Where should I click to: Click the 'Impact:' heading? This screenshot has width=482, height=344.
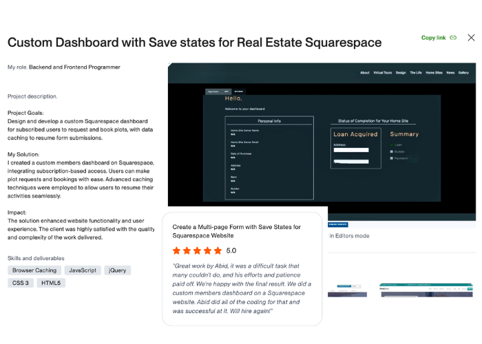coord(17,213)
